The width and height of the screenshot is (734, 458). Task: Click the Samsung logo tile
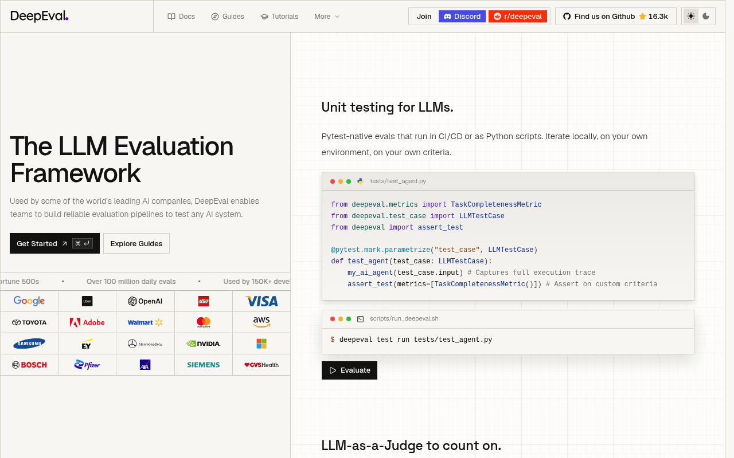click(x=29, y=343)
